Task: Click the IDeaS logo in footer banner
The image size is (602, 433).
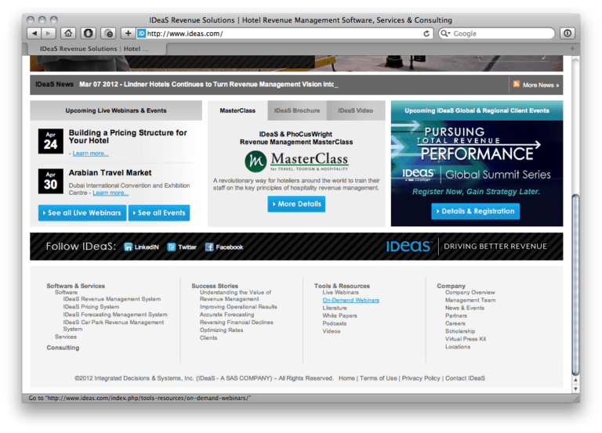Action: pos(409,246)
